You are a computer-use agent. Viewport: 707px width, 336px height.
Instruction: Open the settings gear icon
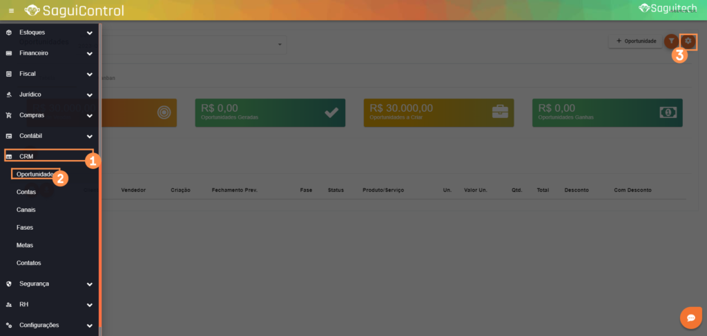click(x=688, y=41)
